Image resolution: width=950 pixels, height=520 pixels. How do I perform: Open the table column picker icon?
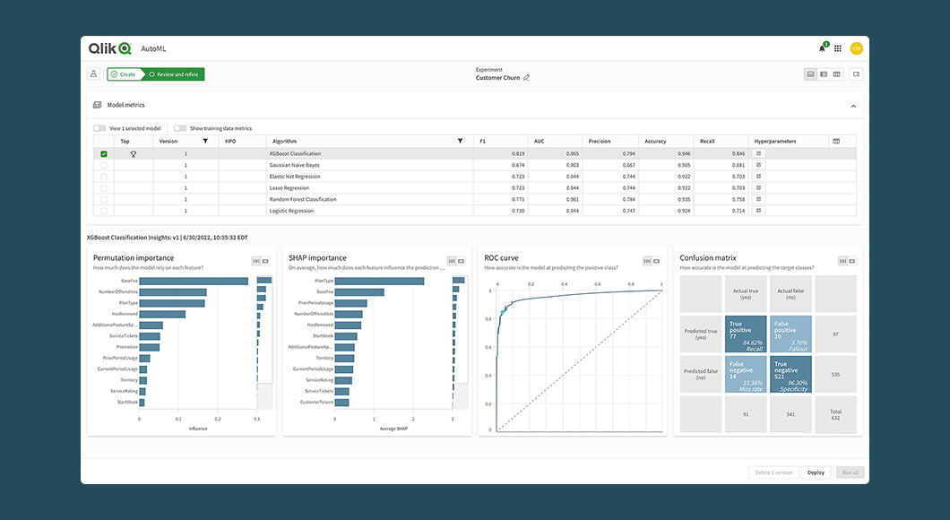coord(835,141)
